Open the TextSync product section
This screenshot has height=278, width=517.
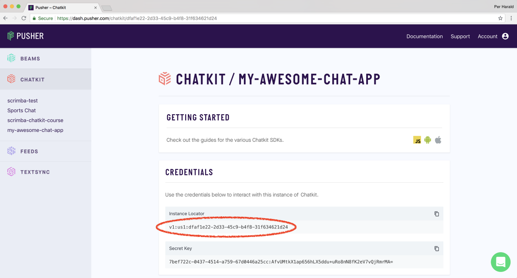(x=46, y=172)
